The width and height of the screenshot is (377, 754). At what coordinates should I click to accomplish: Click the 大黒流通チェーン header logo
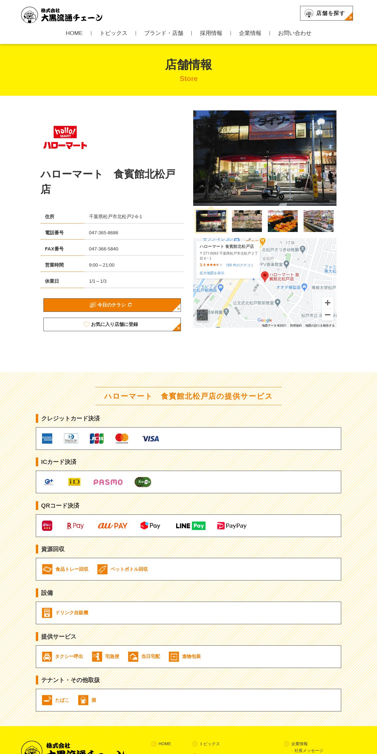click(62, 15)
